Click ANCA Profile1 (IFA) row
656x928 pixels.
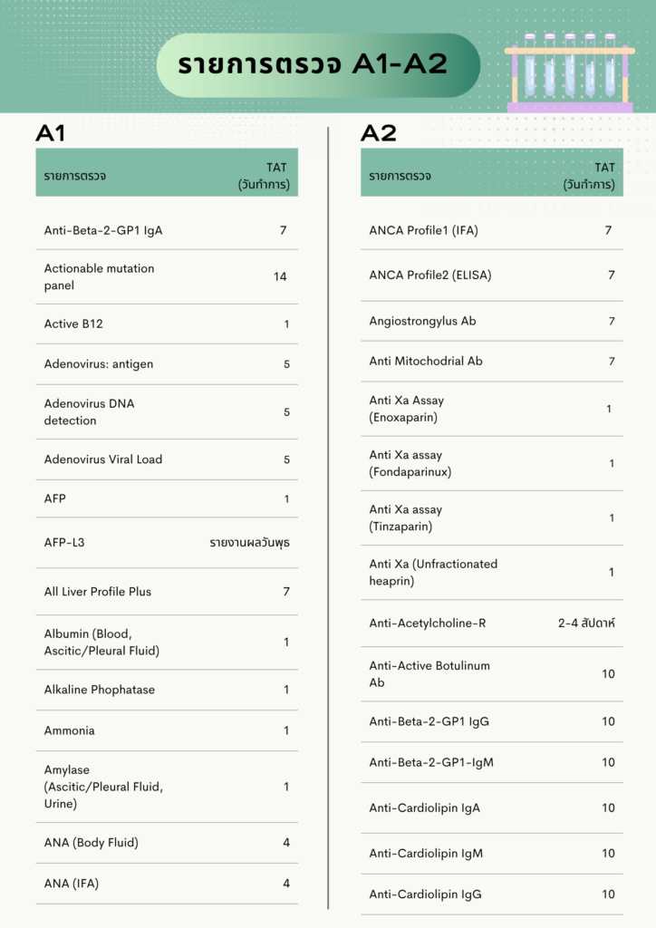(x=492, y=230)
